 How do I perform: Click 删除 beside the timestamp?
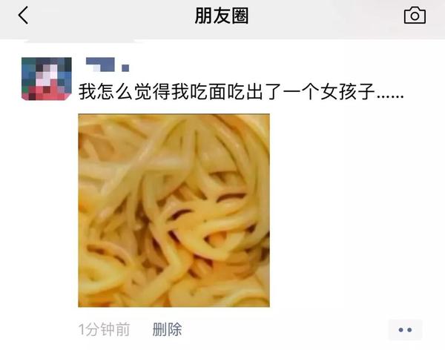[167, 329]
